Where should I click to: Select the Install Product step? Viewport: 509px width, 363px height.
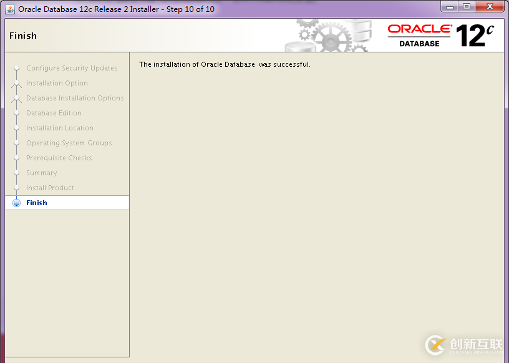50,188
